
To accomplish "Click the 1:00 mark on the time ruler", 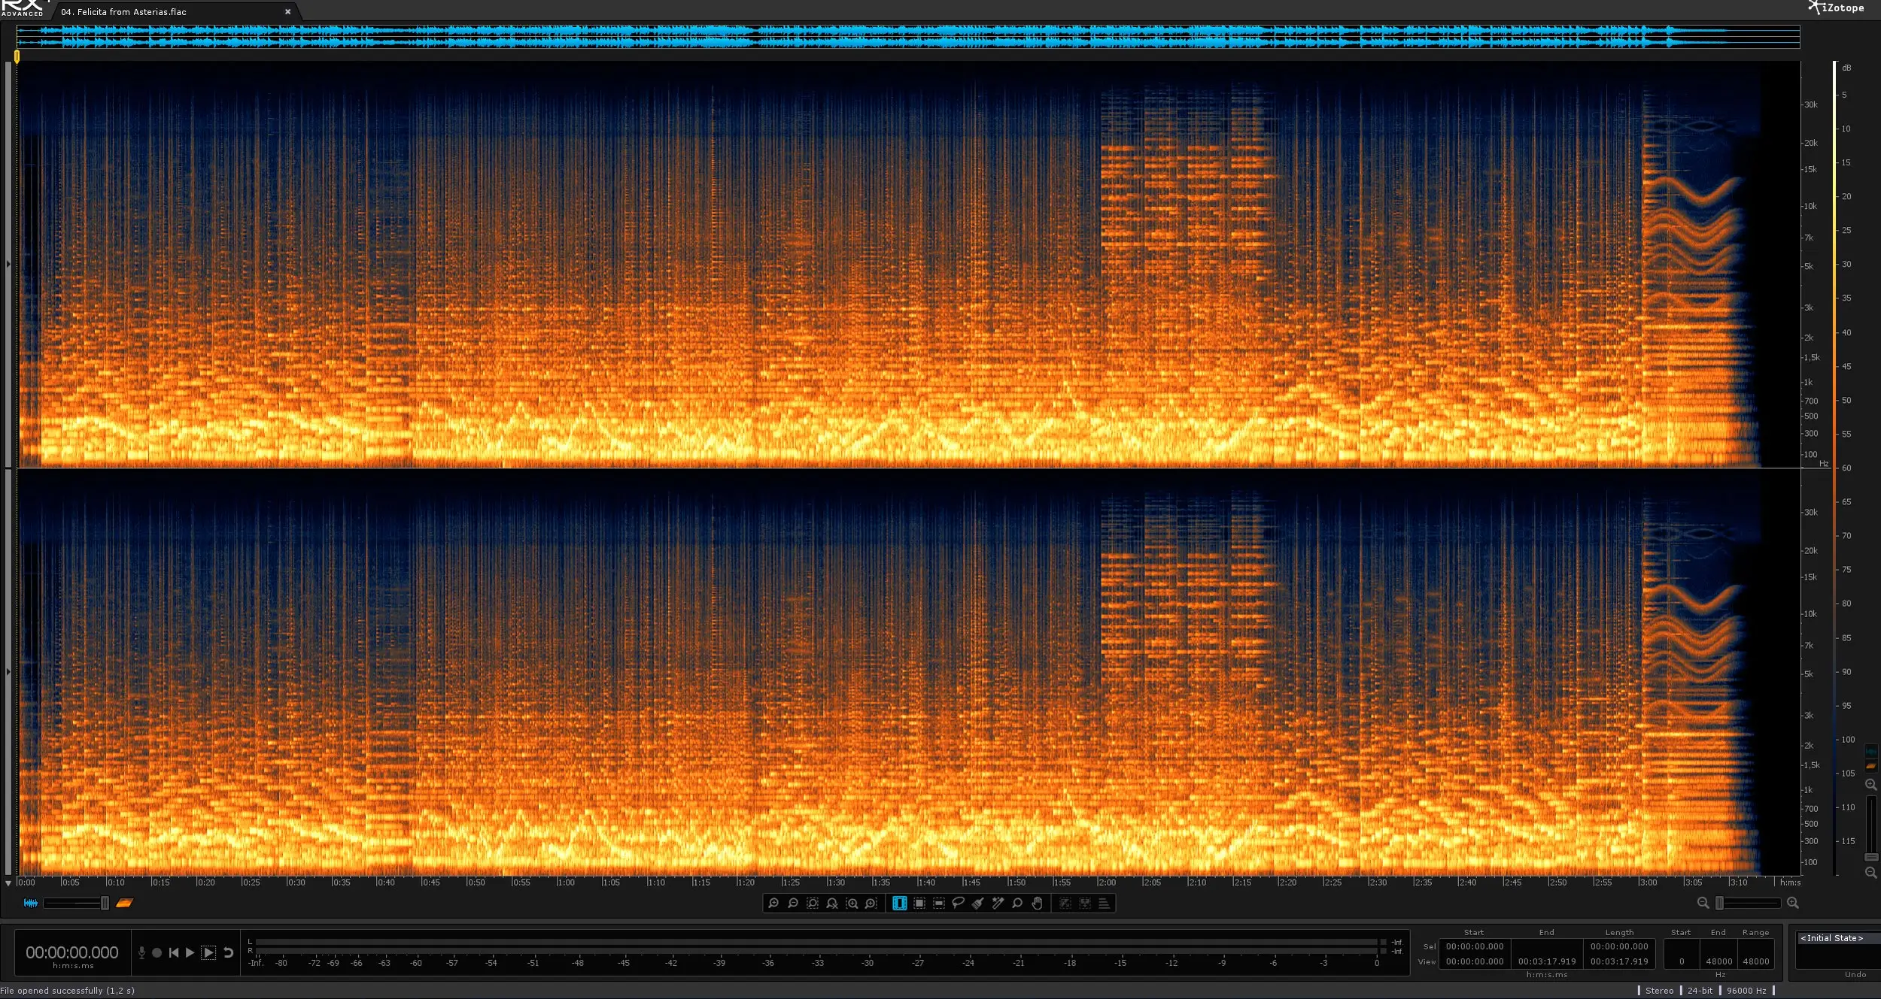I will tap(566, 882).
